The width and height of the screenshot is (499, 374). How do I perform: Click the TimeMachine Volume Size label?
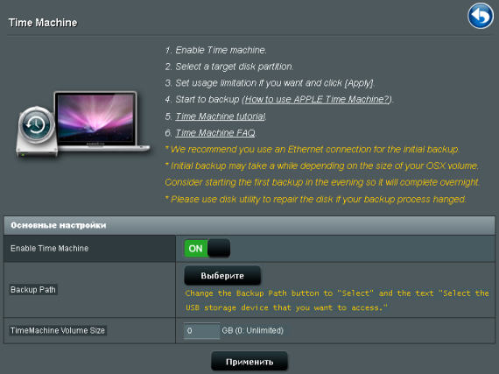click(x=58, y=330)
